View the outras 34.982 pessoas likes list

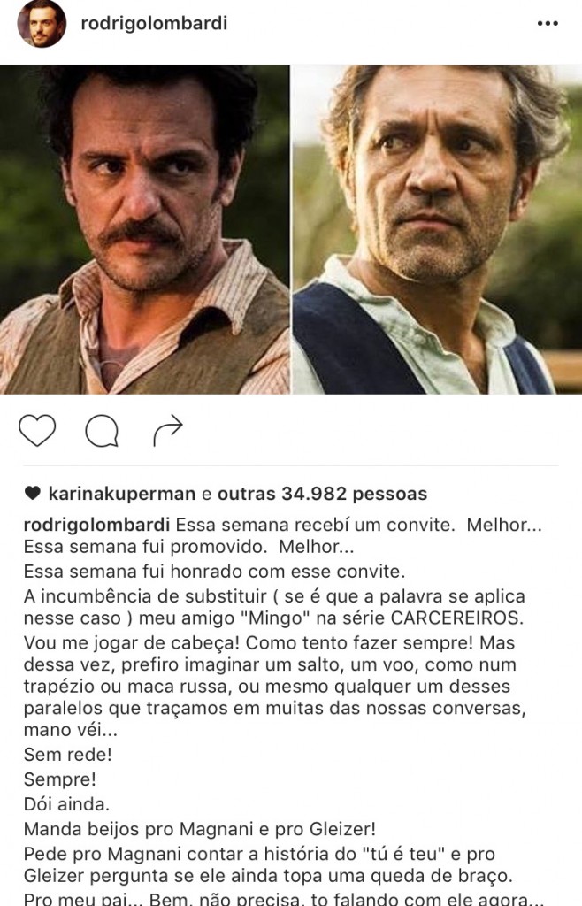[322, 494]
